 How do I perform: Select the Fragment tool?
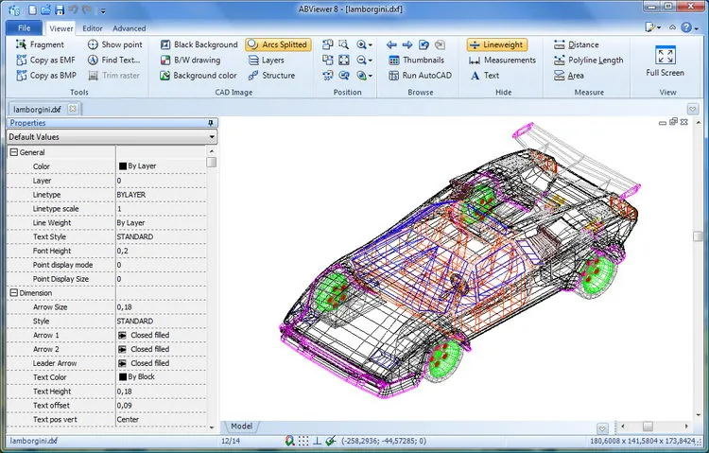click(40, 44)
